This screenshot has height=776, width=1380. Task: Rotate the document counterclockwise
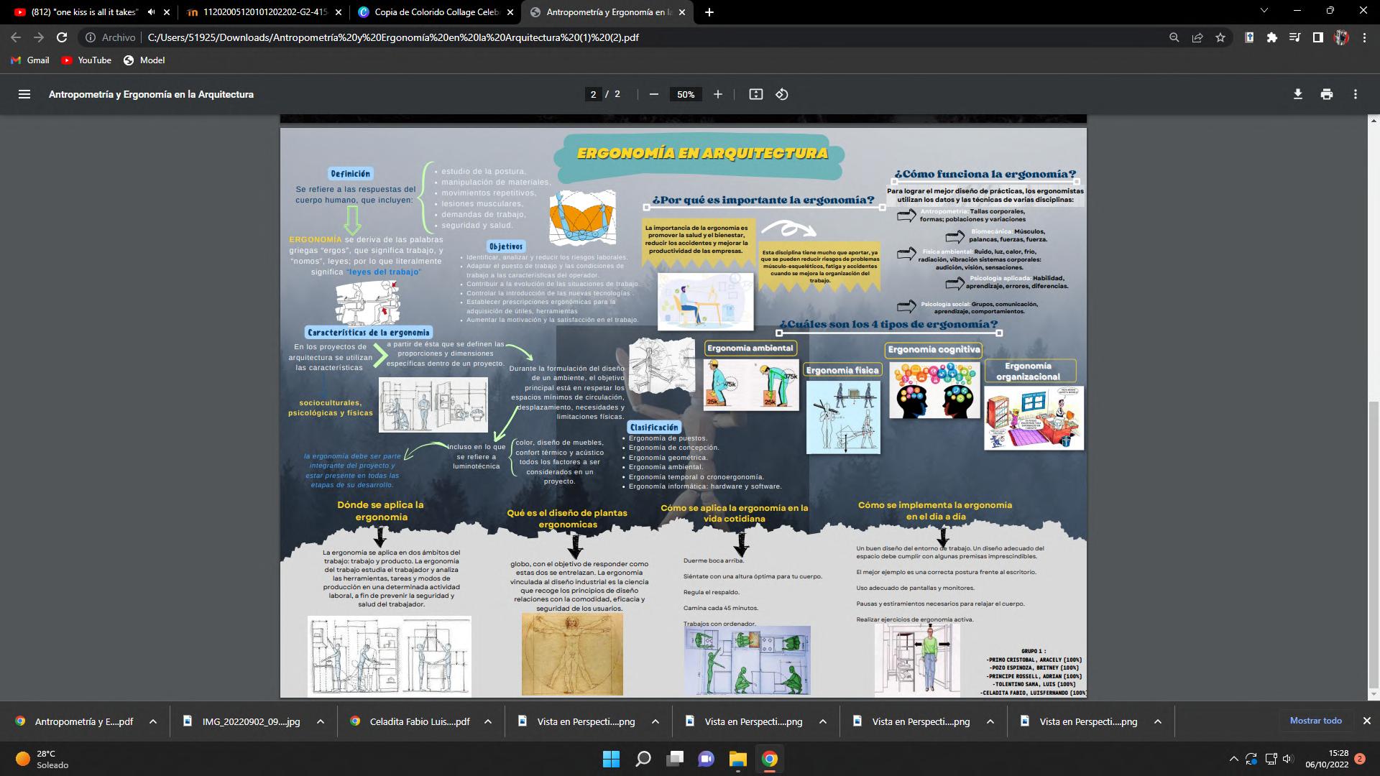(x=782, y=94)
